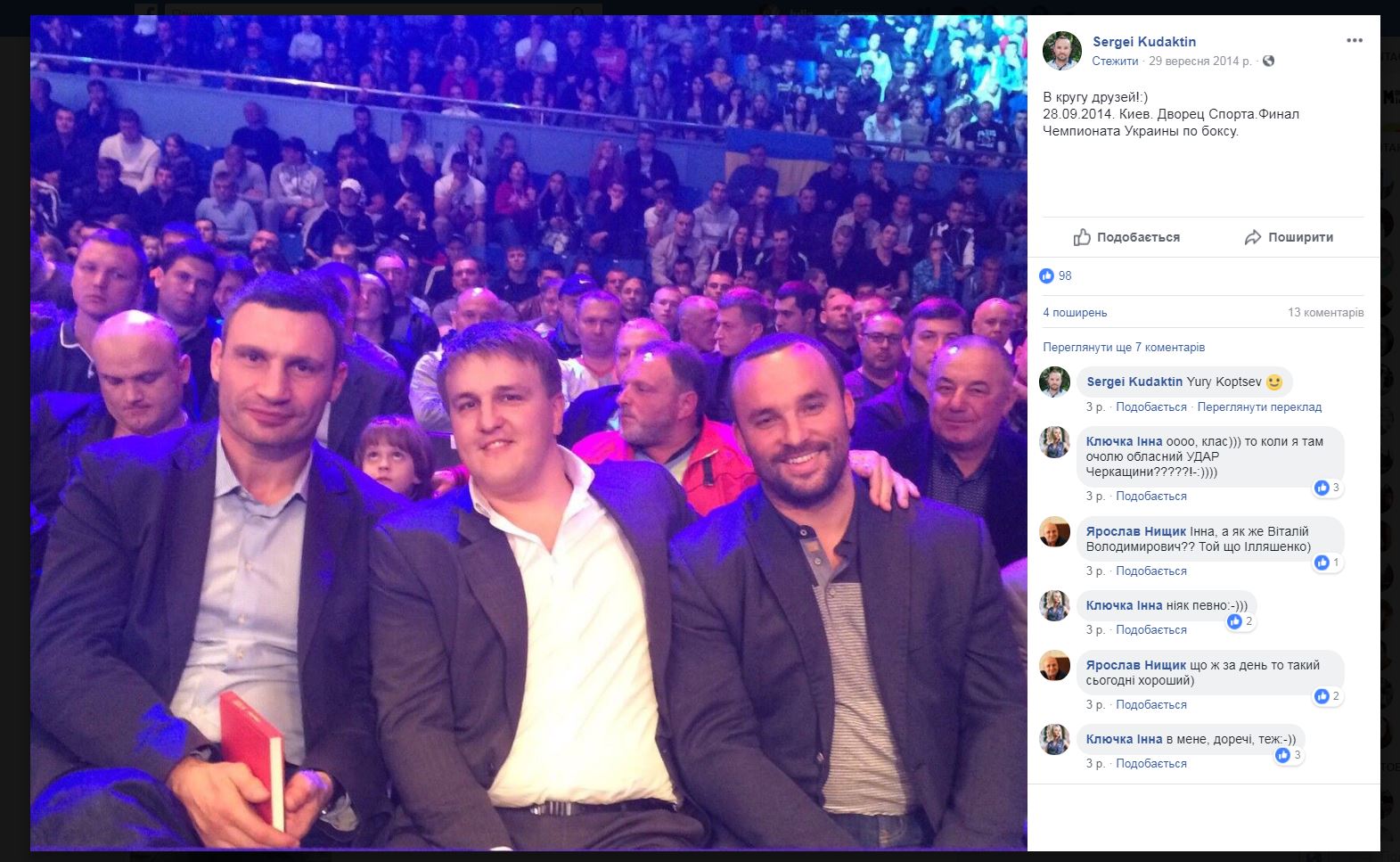Screen dimensions: 1400x862
Task: Follow the author via Стежити link
Action: [1115, 62]
